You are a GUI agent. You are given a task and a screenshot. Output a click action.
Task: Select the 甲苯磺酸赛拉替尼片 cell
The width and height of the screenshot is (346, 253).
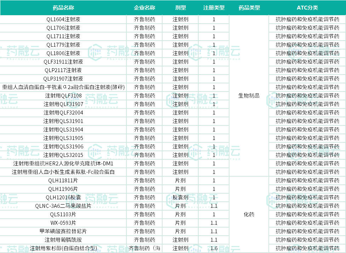click(63, 231)
